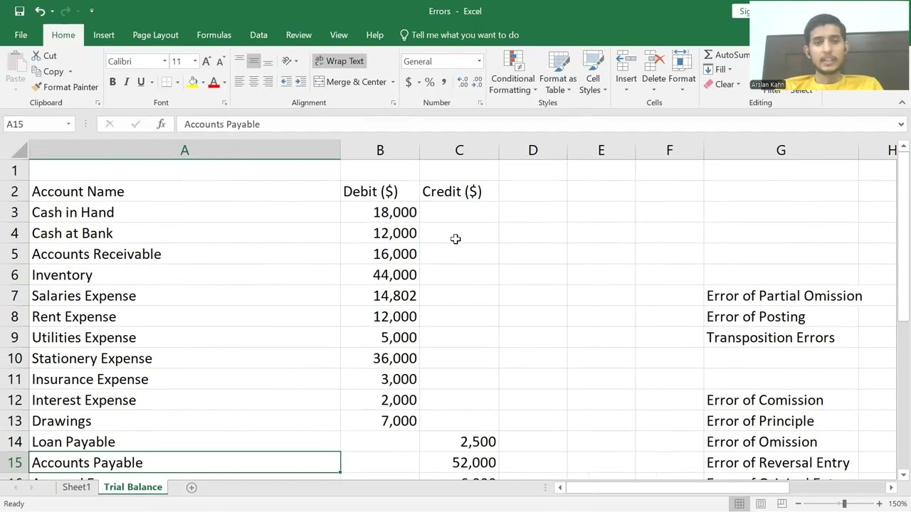This screenshot has height=512, width=911.
Task: Decrease the cell indent
Action: tap(286, 82)
